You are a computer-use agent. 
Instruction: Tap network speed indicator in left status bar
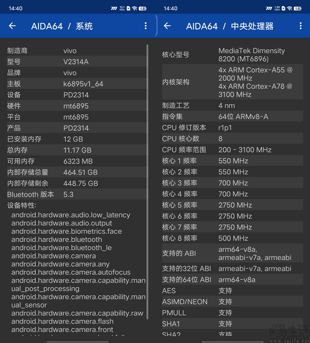point(122,8)
